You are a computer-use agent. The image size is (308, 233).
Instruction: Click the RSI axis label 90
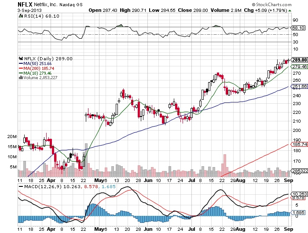tap(295, 20)
